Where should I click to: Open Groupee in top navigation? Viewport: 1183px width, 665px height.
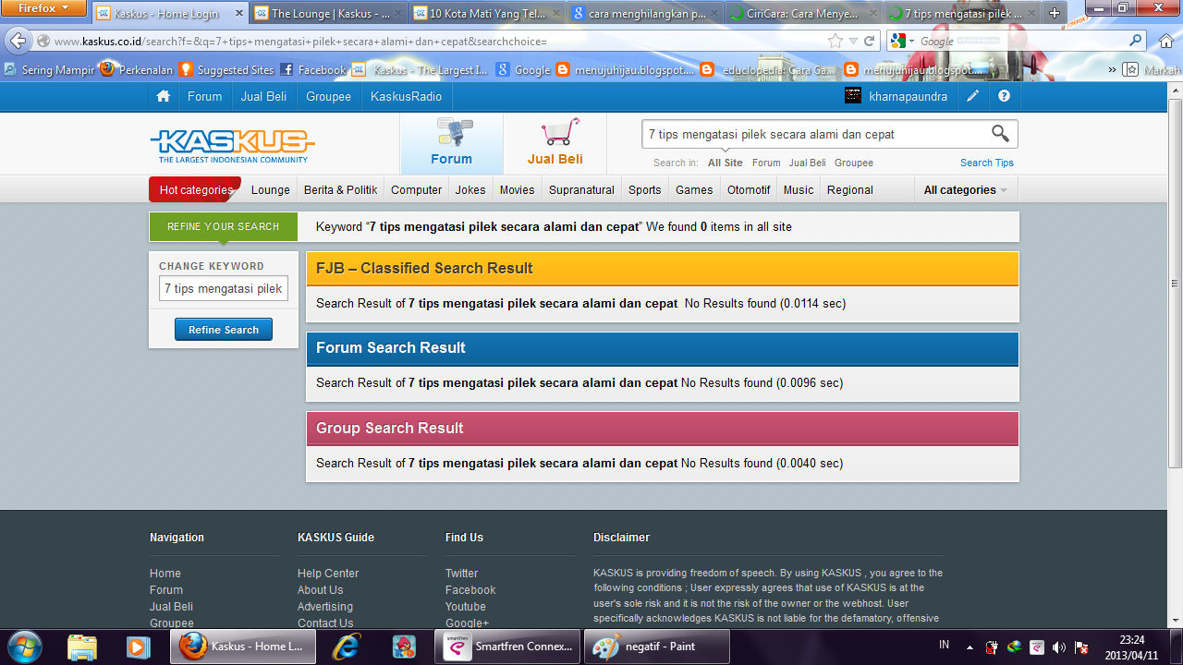[x=329, y=96]
